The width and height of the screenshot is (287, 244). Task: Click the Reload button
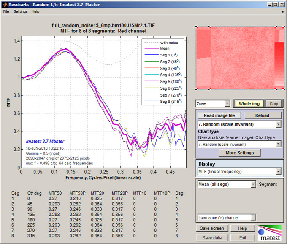click(262, 115)
